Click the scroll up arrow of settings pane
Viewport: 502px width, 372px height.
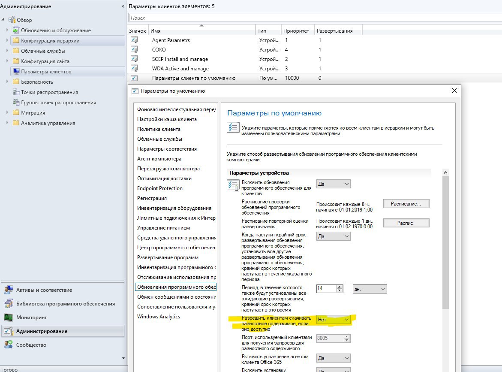445,172
